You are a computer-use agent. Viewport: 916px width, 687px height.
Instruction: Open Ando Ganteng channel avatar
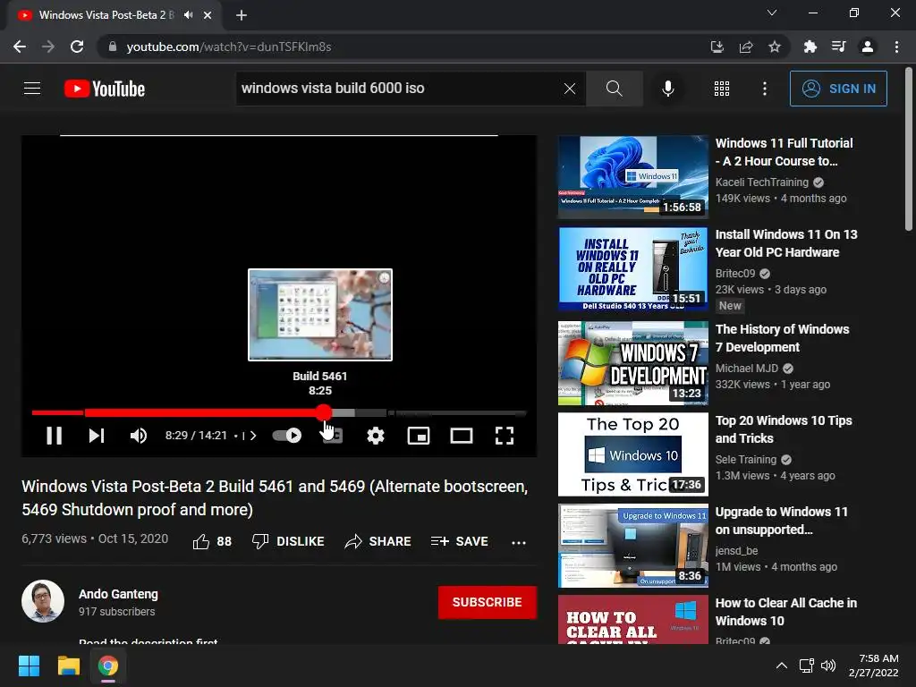pyautogui.click(x=43, y=601)
